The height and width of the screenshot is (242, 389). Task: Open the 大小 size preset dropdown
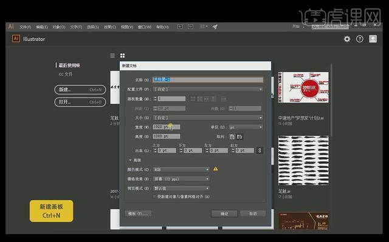[x=208, y=118]
